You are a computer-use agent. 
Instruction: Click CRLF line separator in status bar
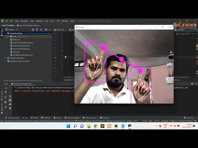point(151,121)
